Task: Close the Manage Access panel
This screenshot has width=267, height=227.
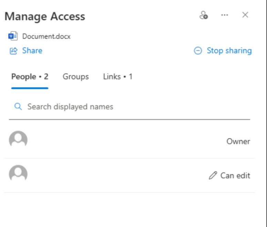Action: [245, 15]
